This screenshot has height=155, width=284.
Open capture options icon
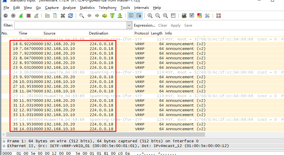(13, 16)
